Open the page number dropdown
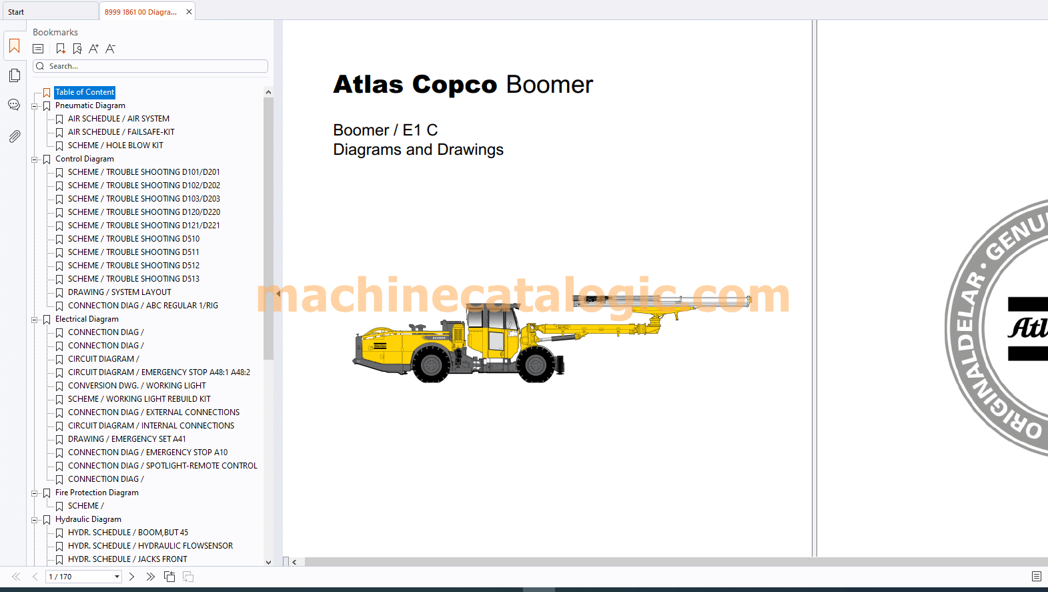Image resolution: width=1048 pixels, height=592 pixels. pyautogui.click(x=117, y=577)
